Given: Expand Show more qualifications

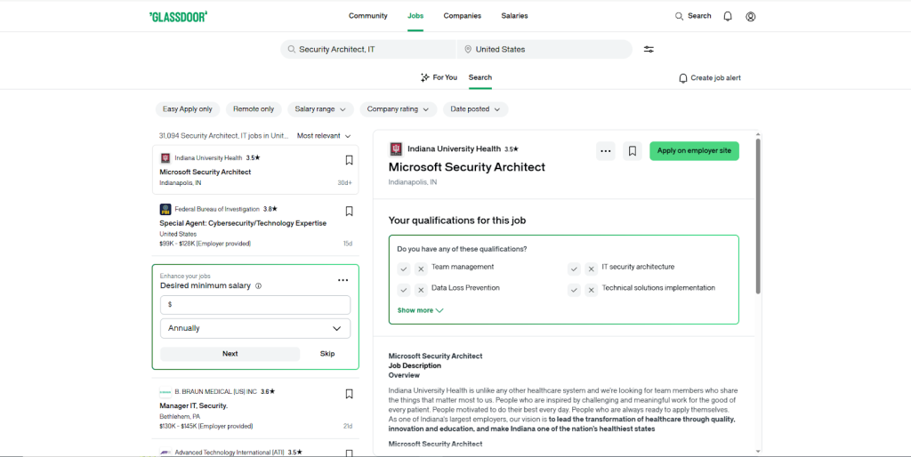Looking at the screenshot, I should coord(420,310).
